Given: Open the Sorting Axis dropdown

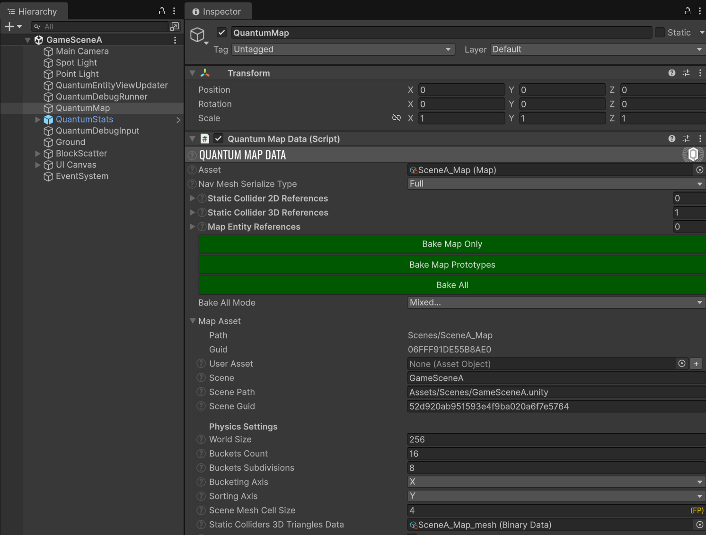Looking at the screenshot, I should tap(556, 496).
